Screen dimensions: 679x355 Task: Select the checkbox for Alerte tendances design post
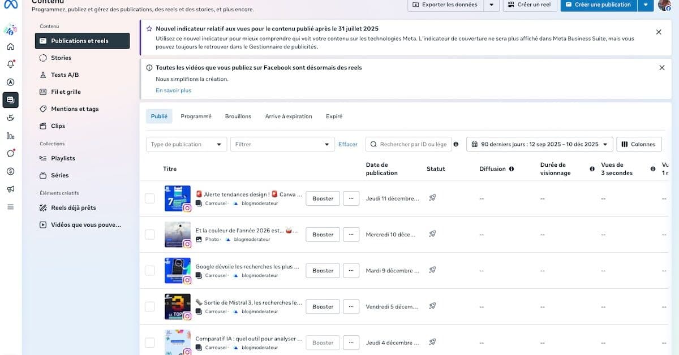149,198
